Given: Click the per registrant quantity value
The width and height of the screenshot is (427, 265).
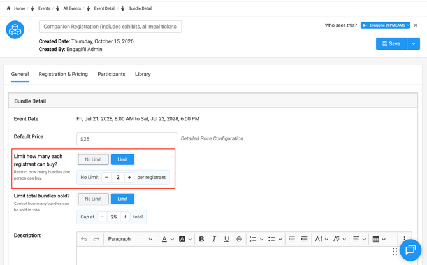Looking at the screenshot, I should click(118, 177).
